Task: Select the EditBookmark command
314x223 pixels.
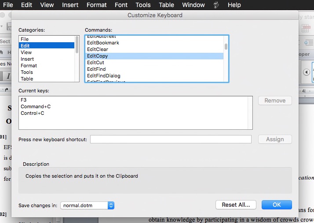Action: pyautogui.click(x=154, y=43)
